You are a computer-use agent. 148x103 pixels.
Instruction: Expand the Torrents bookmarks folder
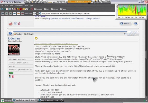39,9
